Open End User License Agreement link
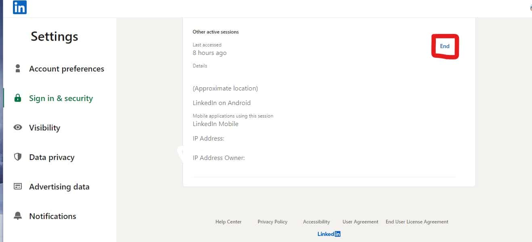Screen dimensions: 532x242 417,222
